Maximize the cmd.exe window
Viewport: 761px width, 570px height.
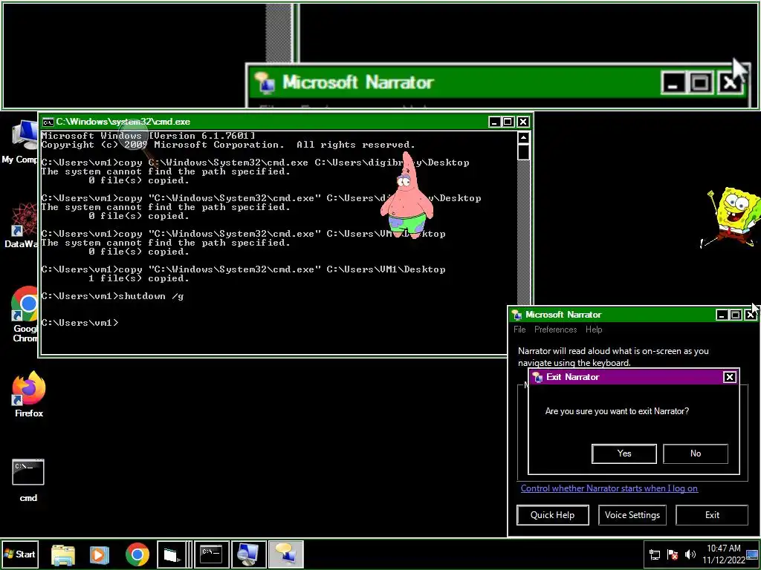tap(508, 122)
